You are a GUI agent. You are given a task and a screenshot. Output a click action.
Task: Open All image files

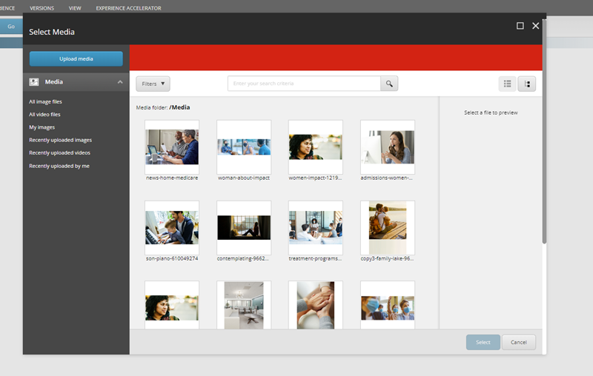pos(45,101)
